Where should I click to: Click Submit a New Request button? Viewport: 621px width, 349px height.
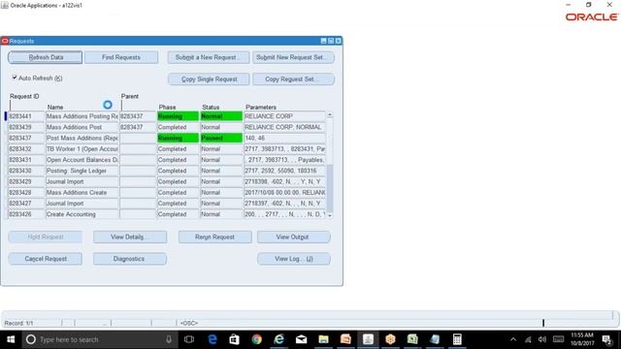(209, 57)
